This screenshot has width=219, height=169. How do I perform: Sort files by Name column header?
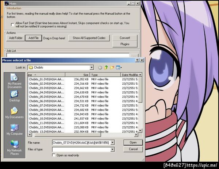click(46, 75)
